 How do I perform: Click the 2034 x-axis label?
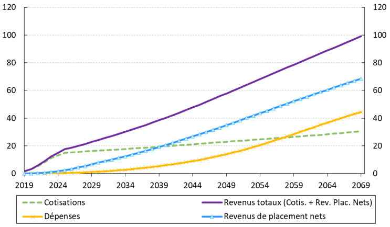tap(125, 185)
